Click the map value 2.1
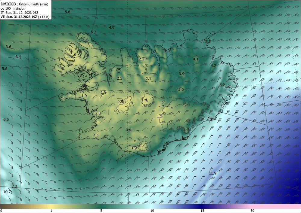The width and height of the screenshot is (301, 213). (x=148, y=78)
